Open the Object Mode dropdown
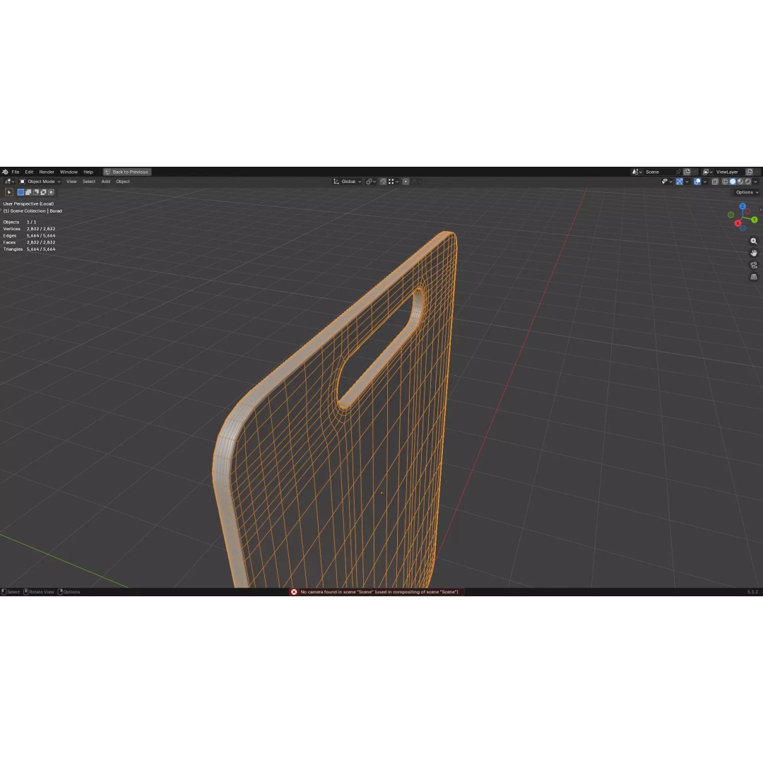 [40, 182]
